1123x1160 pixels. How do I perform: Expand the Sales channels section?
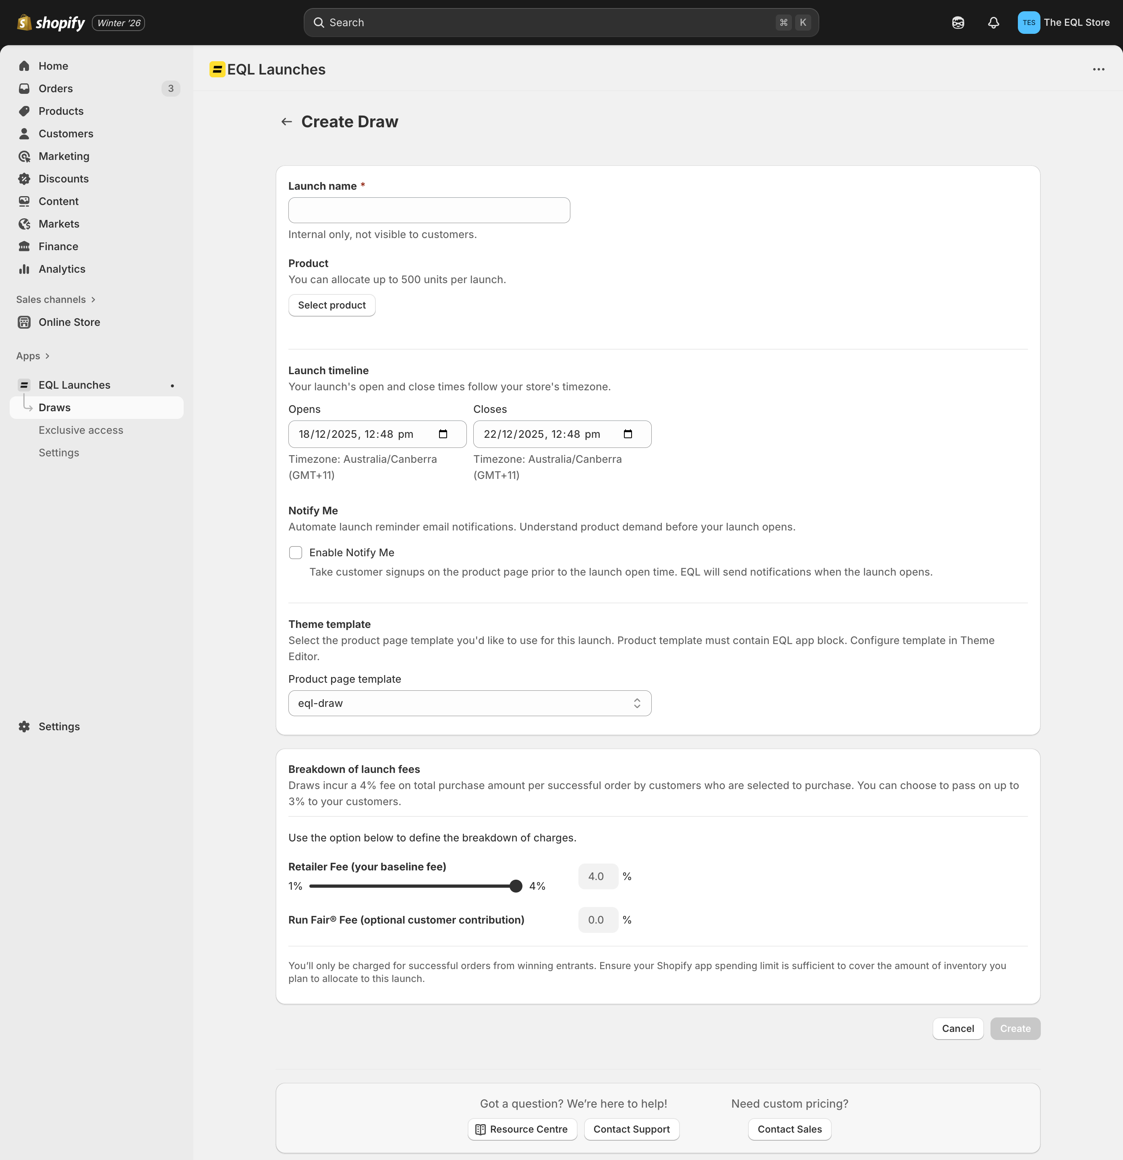56,300
